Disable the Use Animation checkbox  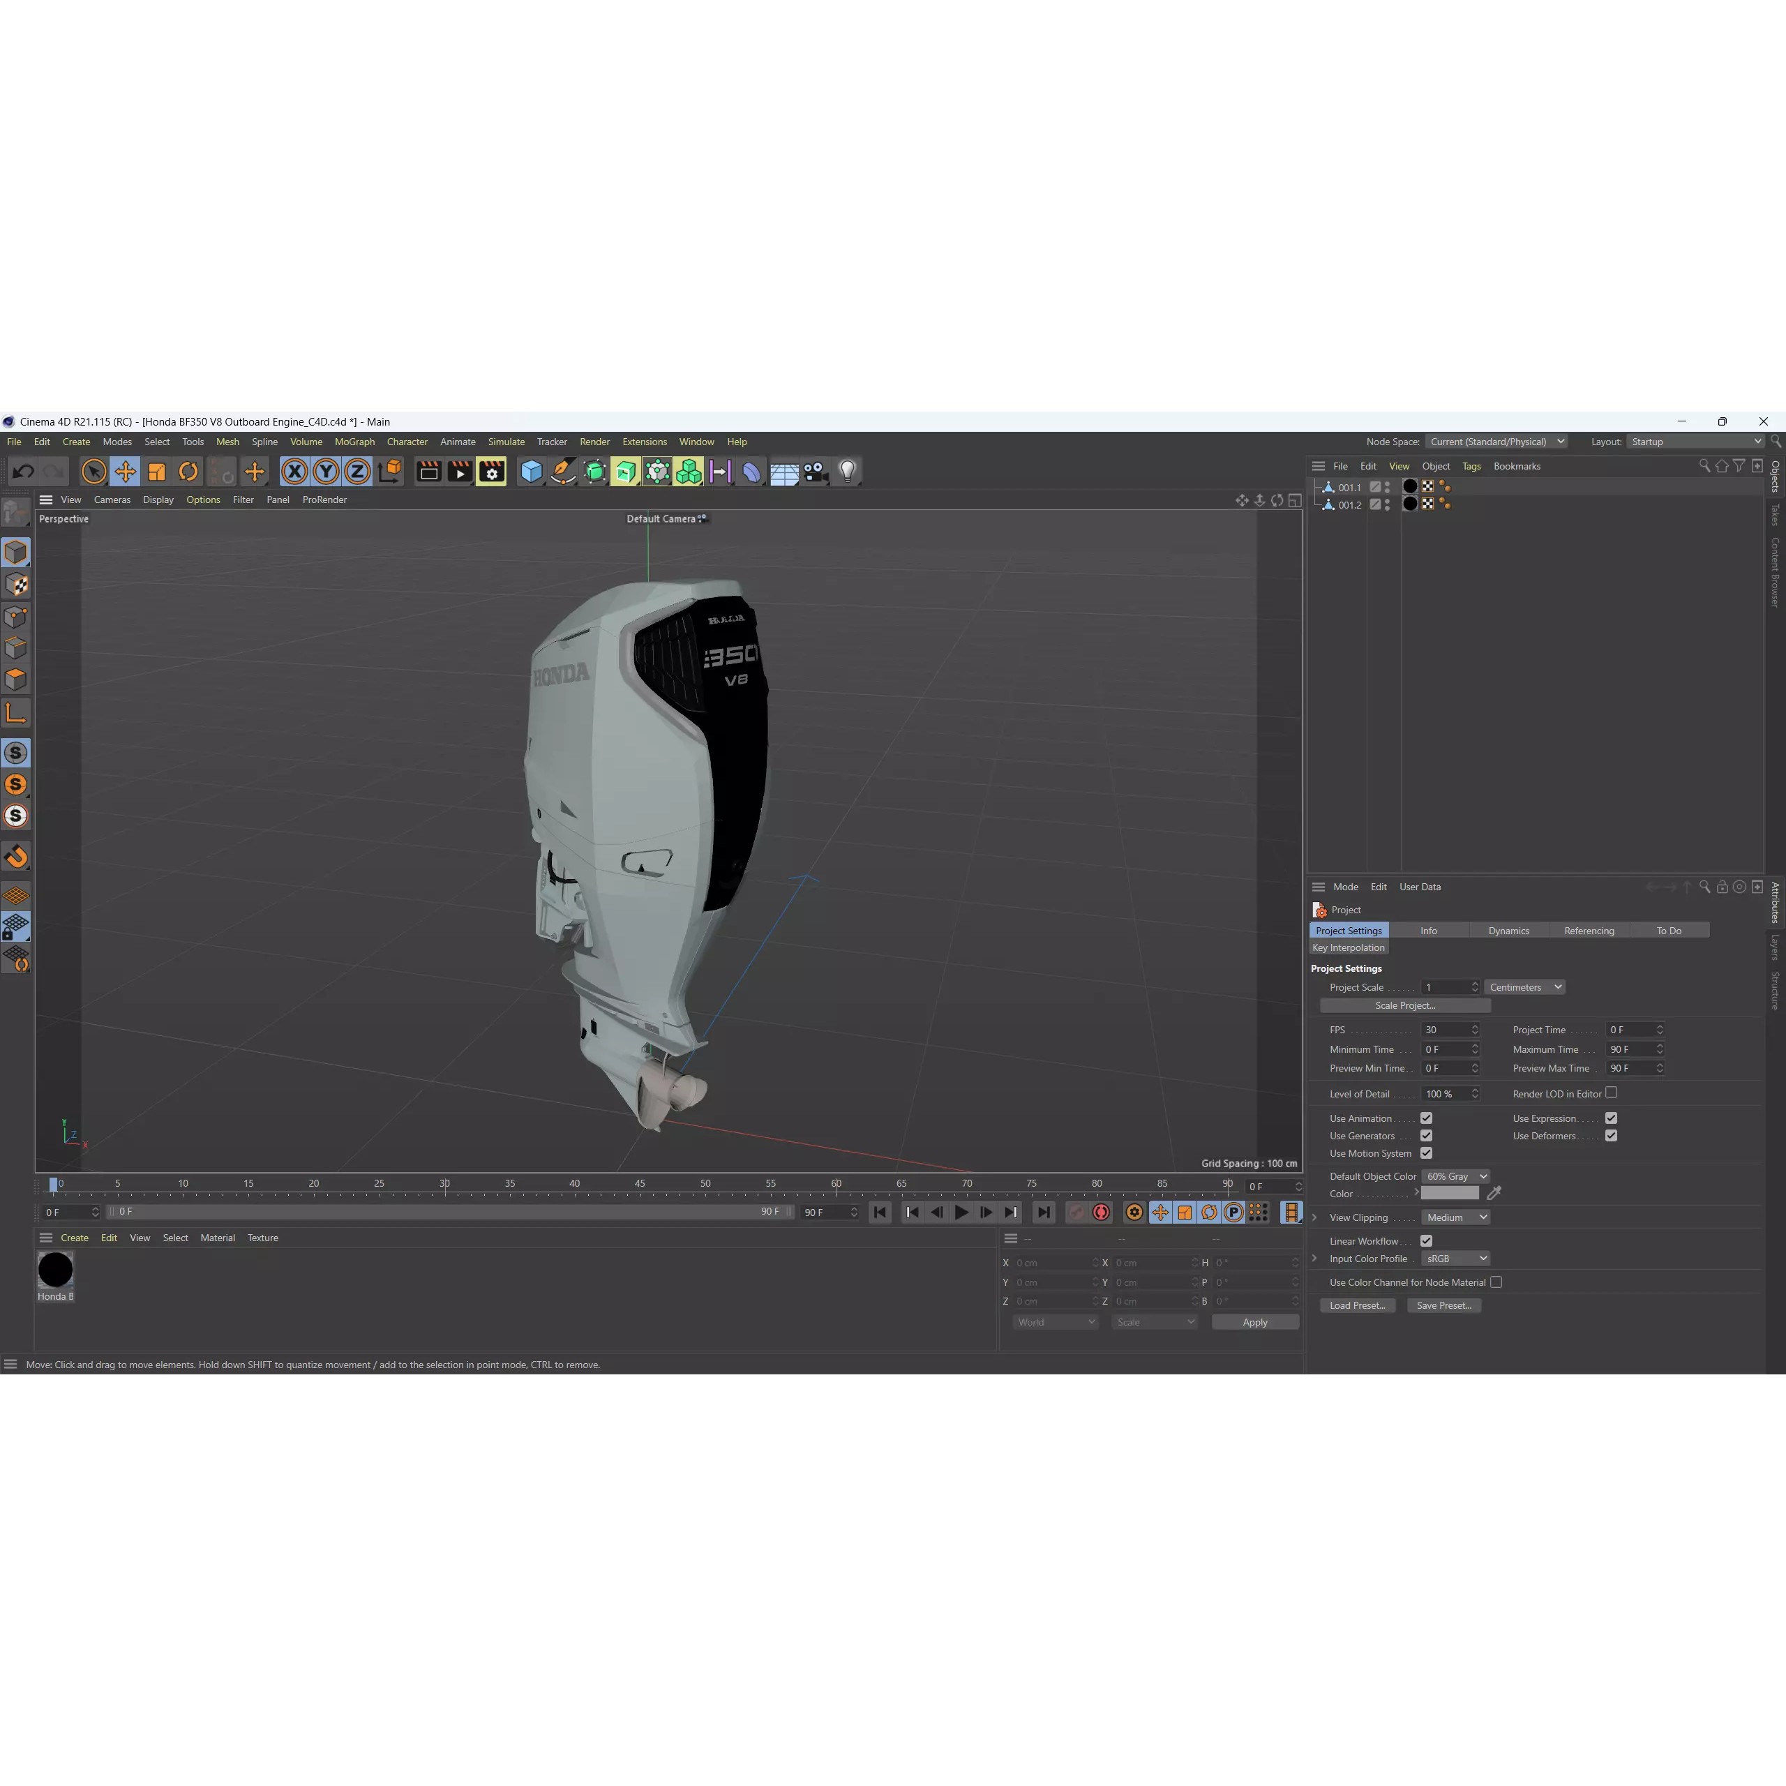coord(1427,1118)
